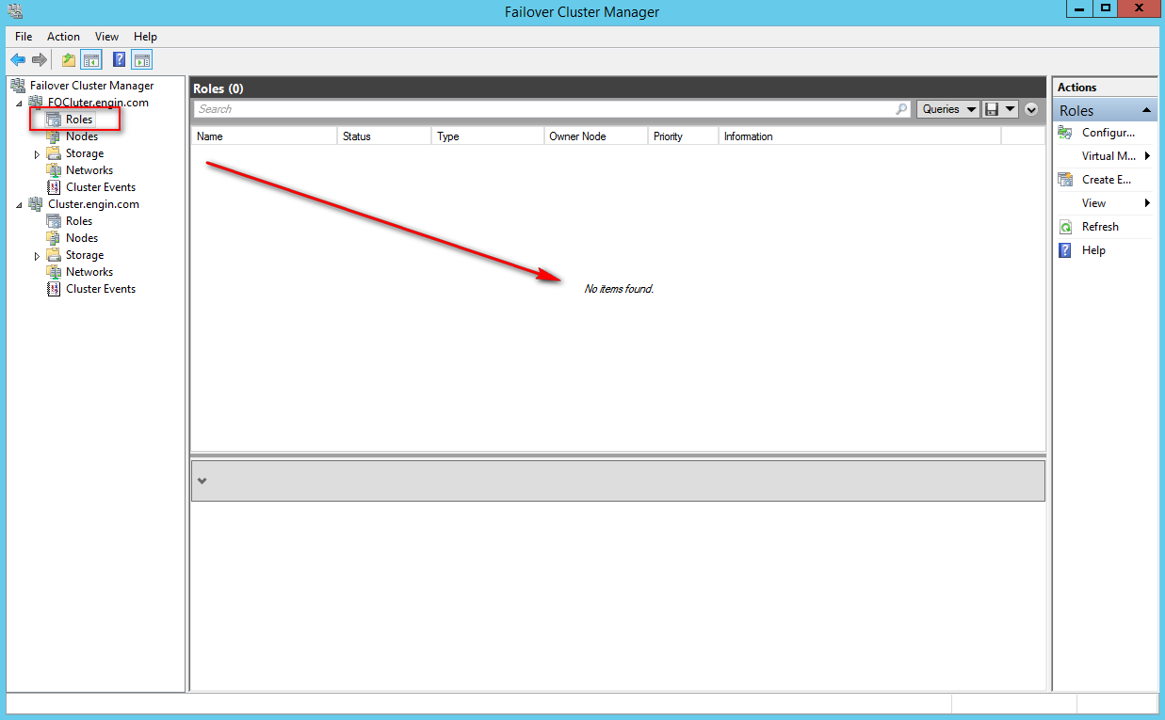
Task: Collapse the Roles section in Actions pane
Action: point(1146,110)
